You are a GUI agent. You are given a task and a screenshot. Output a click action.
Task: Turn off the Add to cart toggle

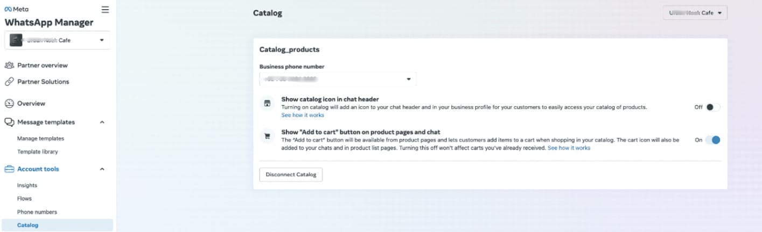pyautogui.click(x=713, y=140)
